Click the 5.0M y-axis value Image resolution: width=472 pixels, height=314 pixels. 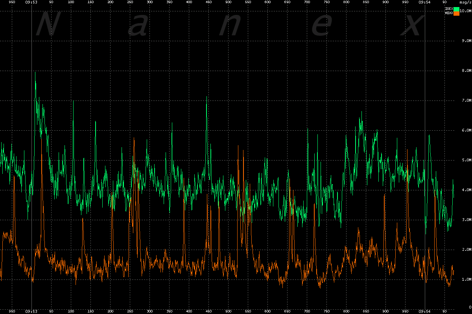click(466, 160)
